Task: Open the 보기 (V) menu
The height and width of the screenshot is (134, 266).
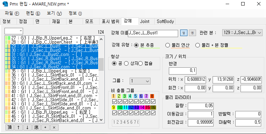Action: [54, 13]
